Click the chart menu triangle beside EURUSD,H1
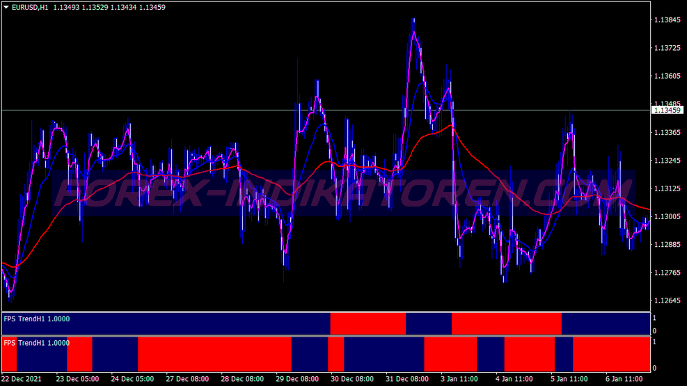This screenshot has height=386, width=687. coord(6,7)
